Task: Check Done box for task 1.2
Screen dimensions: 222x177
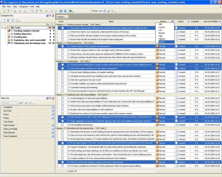Action: [x=62, y=32]
